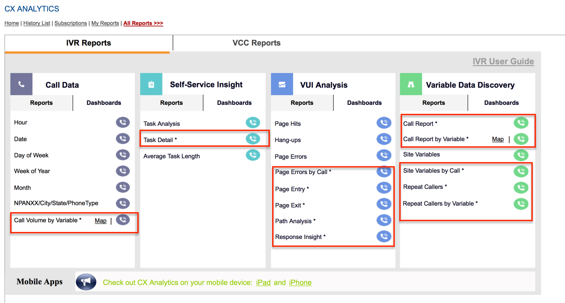565x303 pixels.
Task: Launch Average Task Length report icon
Action: (x=253, y=155)
